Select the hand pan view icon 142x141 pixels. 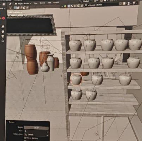tap(3, 32)
